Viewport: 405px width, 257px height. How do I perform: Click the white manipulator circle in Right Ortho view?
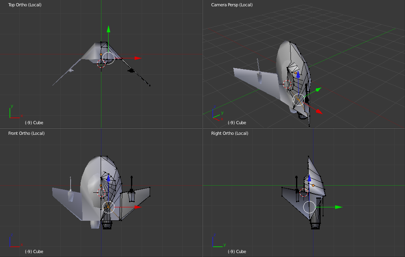click(309, 207)
